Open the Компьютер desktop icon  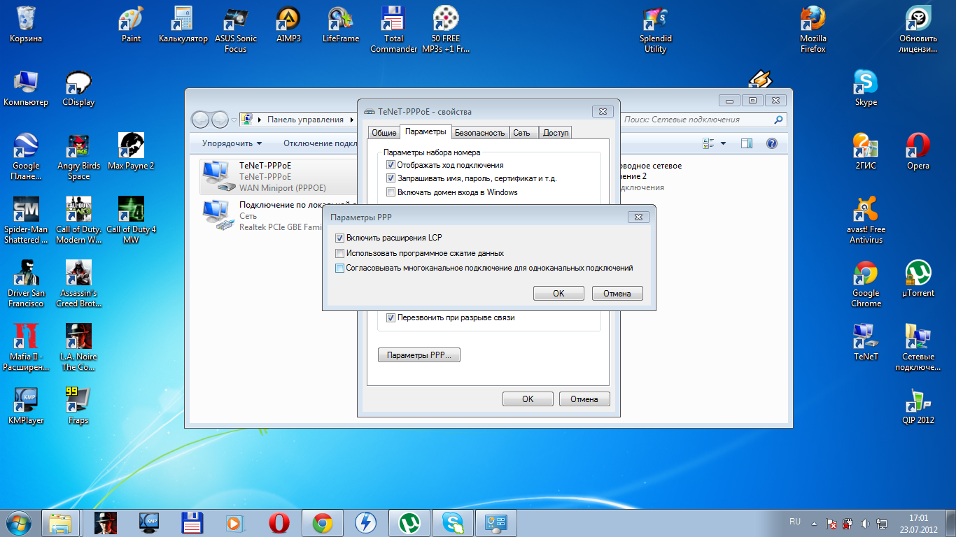click(26, 88)
